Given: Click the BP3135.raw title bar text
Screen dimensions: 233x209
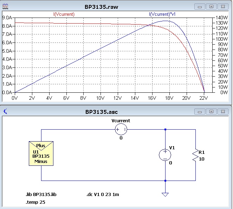Looking at the screenshot, I should point(101,7).
